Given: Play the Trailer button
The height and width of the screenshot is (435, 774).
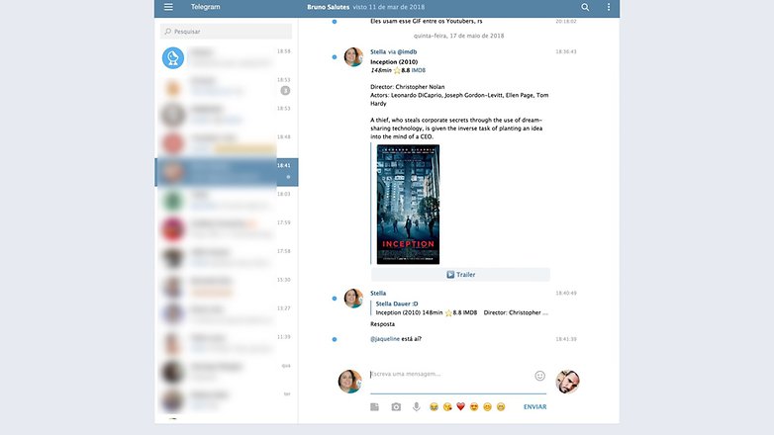Looking at the screenshot, I should point(460,274).
